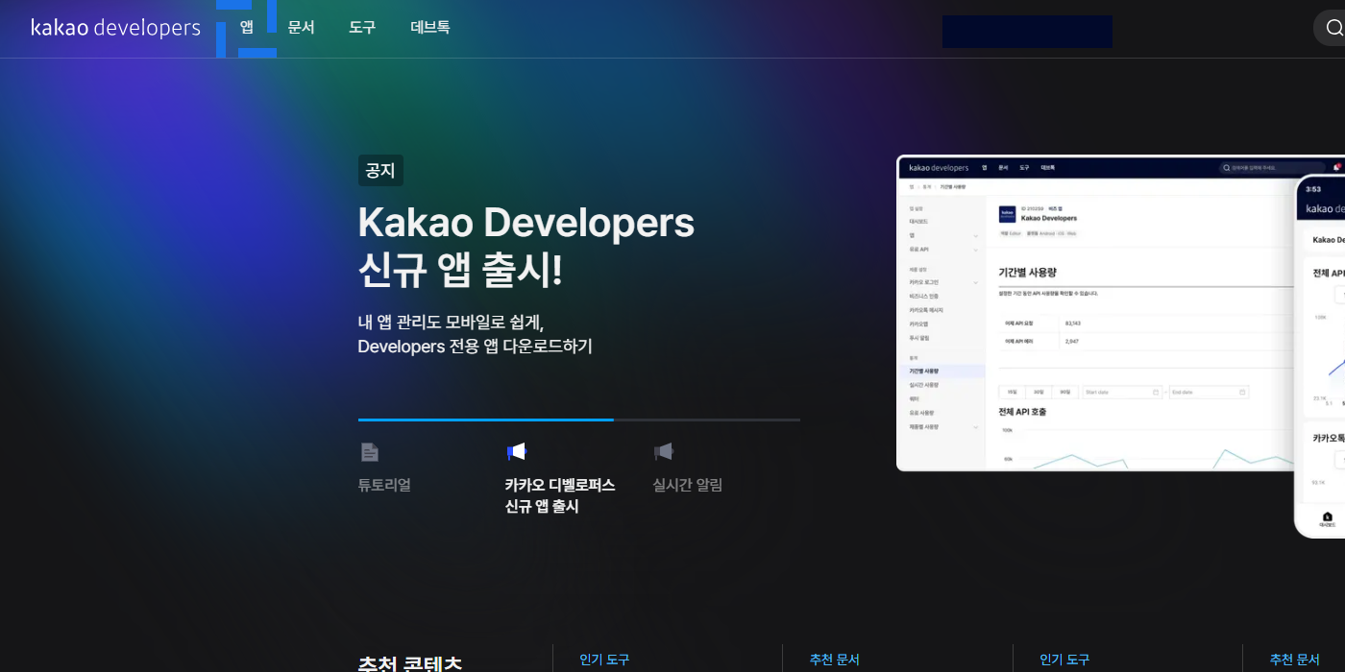Open the 데브톡 navigation item

point(429,28)
